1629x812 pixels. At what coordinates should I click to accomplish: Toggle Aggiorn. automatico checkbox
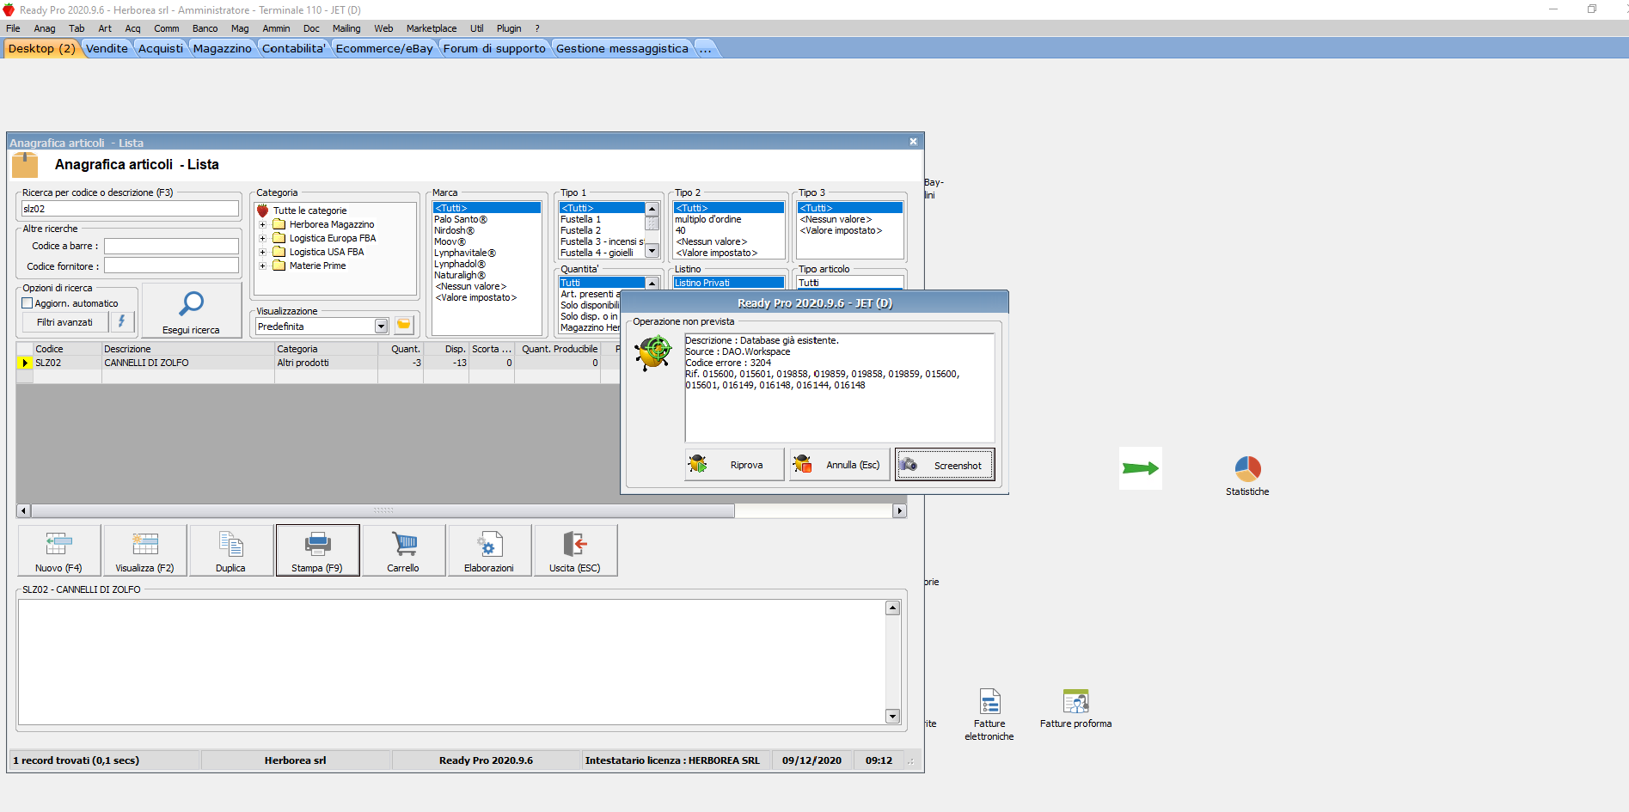point(28,303)
